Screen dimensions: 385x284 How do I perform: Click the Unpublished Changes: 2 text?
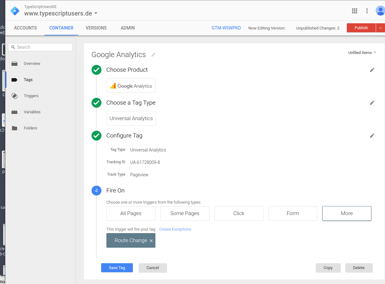pyautogui.click(x=318, y=28)
